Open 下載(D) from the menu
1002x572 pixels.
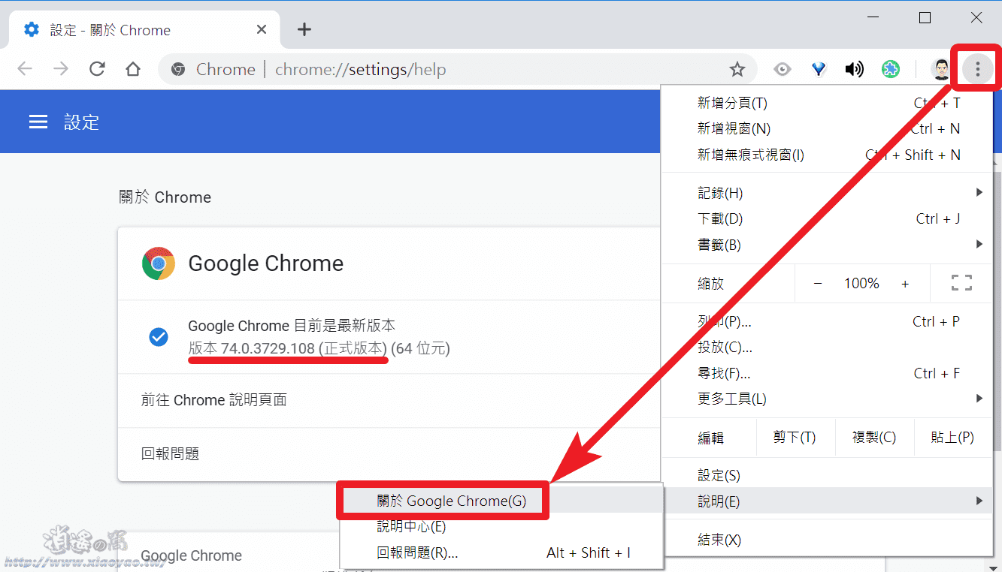click(828, 218)
